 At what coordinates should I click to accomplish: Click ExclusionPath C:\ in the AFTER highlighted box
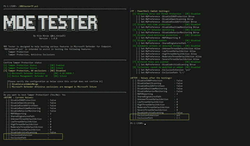click(x=161, y=118)
